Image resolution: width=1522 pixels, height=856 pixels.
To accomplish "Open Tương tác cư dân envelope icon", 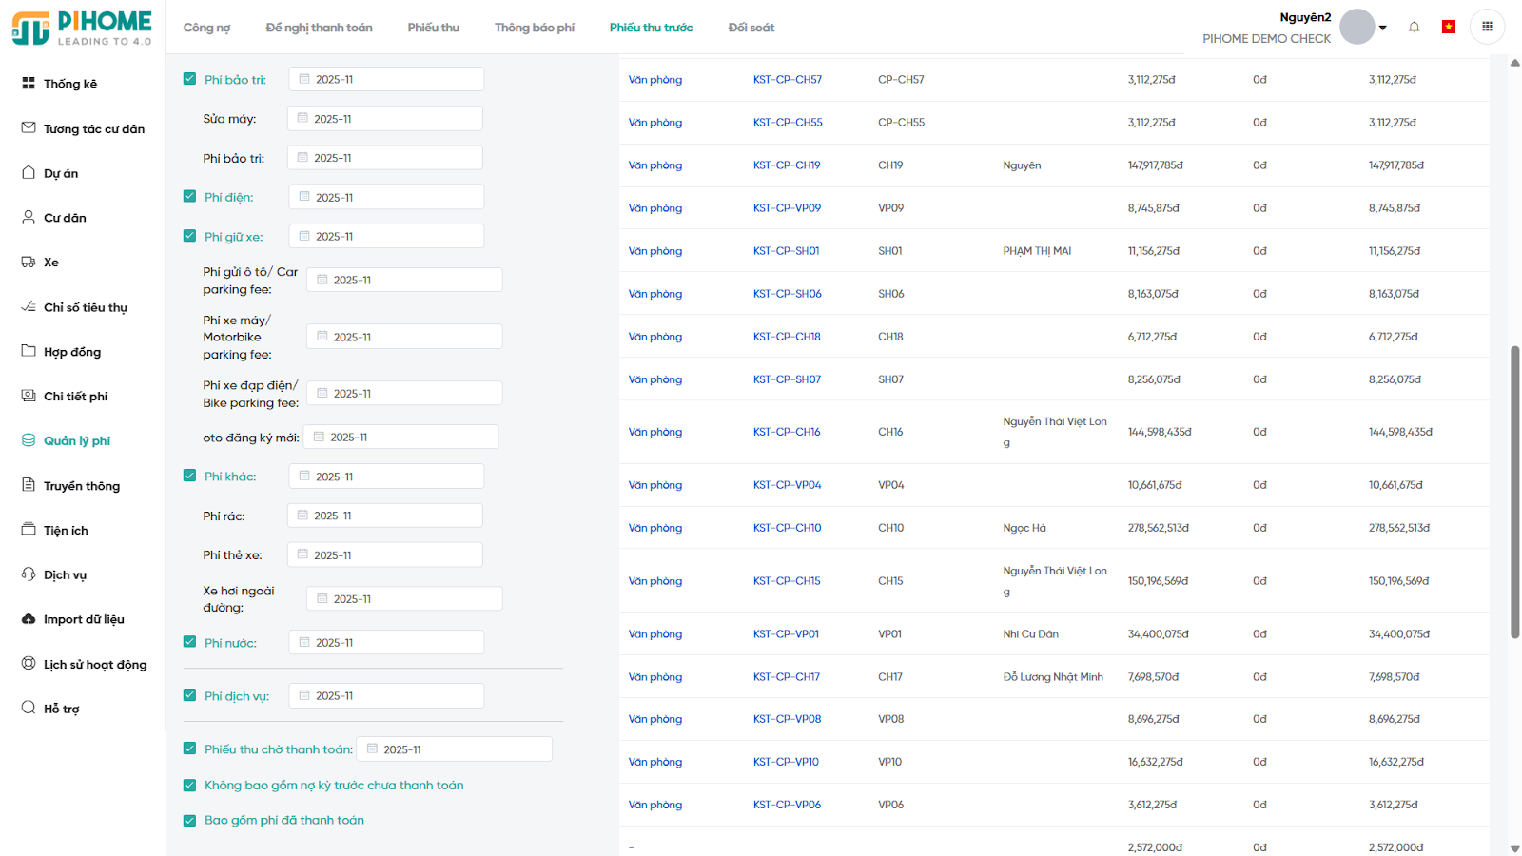I will click(29, 128).
